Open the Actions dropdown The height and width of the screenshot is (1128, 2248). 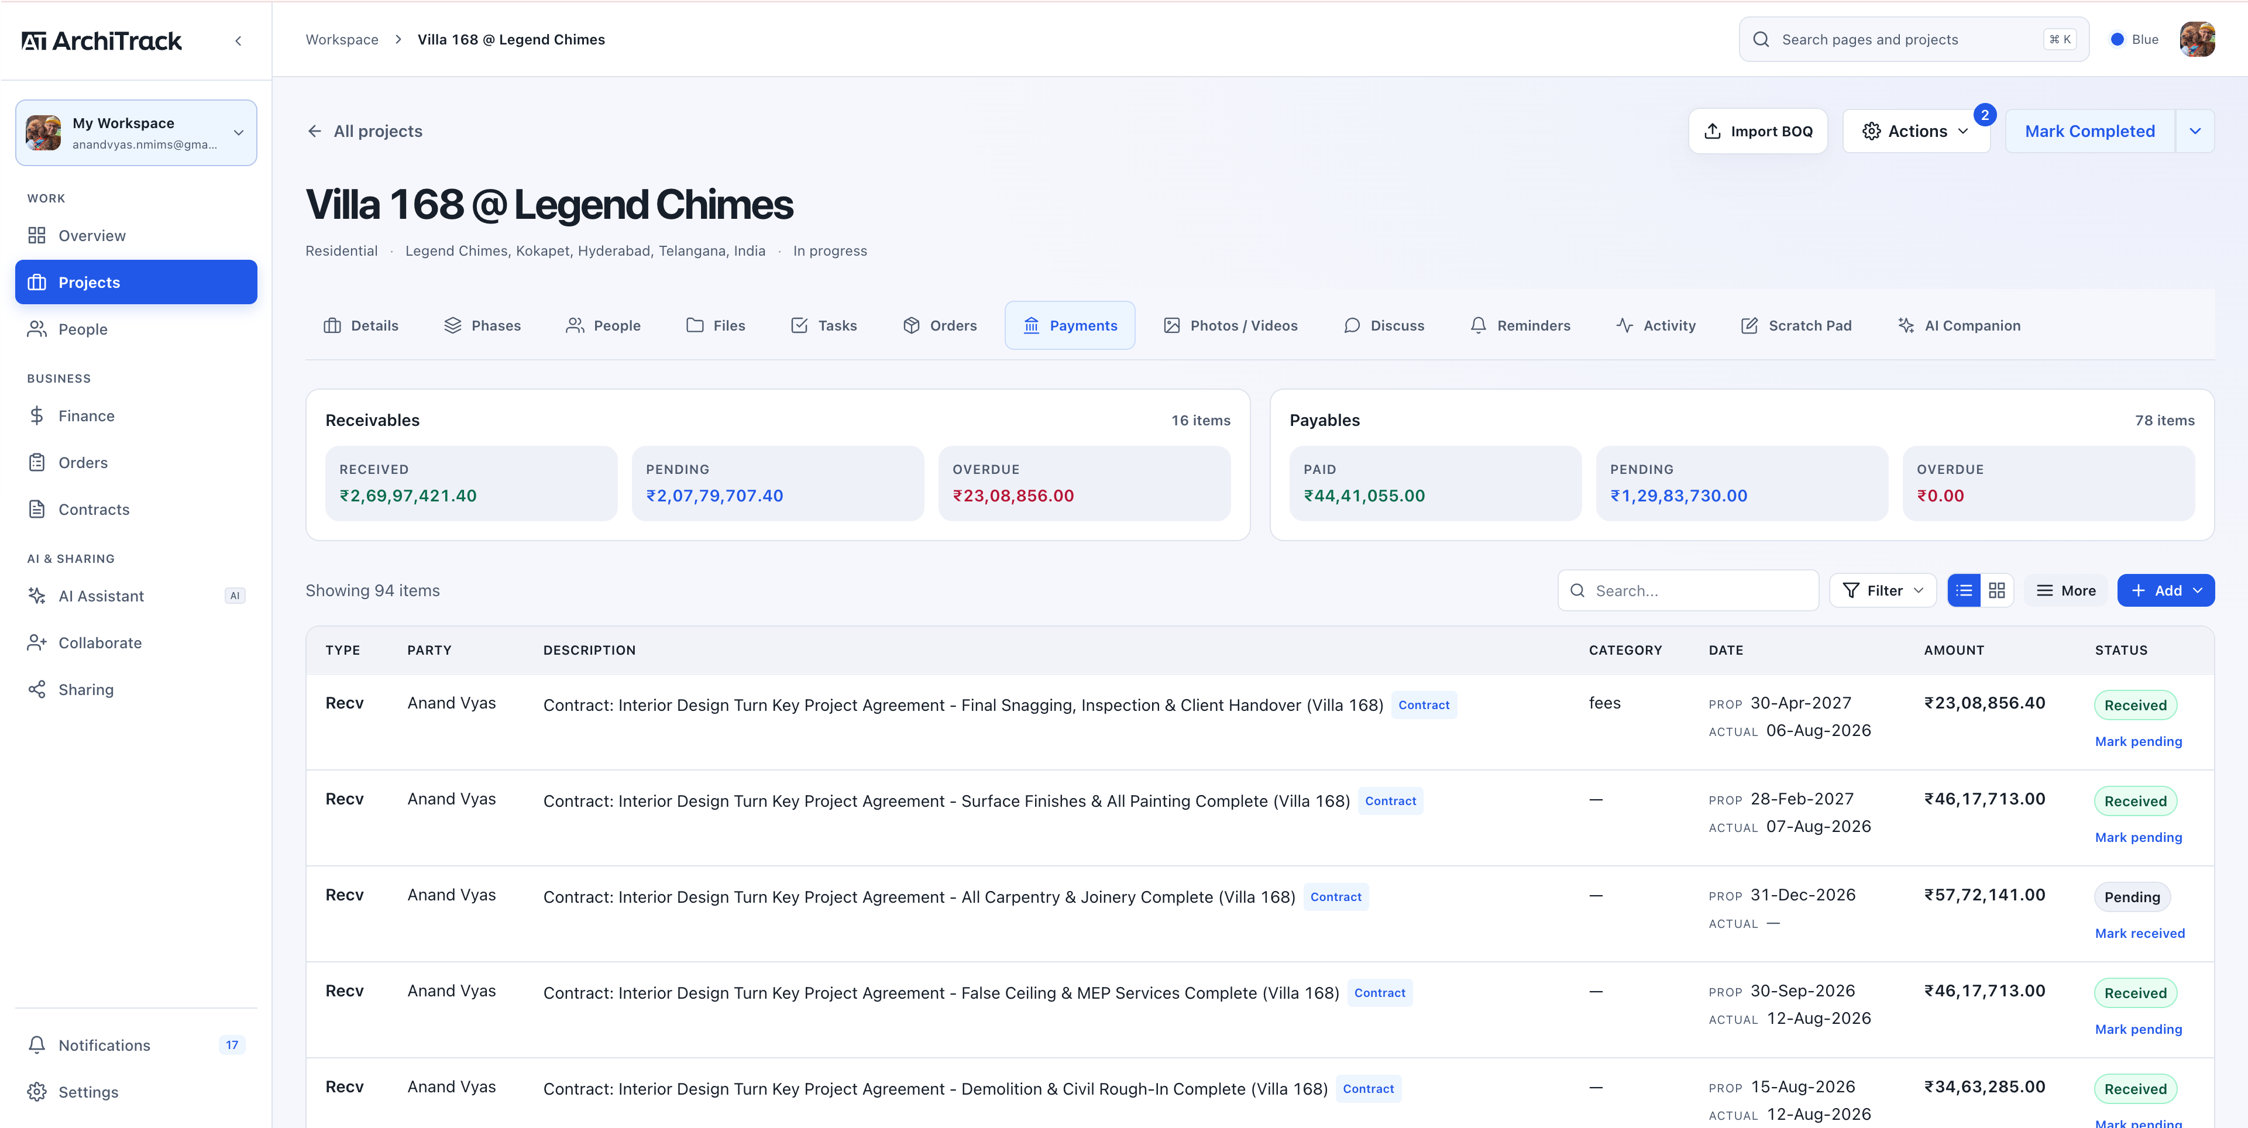[1916, 131]
